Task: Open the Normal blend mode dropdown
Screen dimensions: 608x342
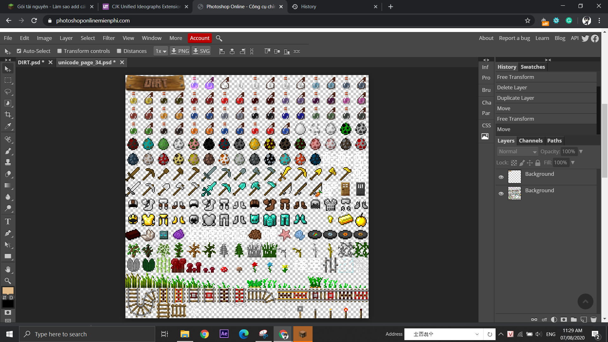Action: pos(517,152)
